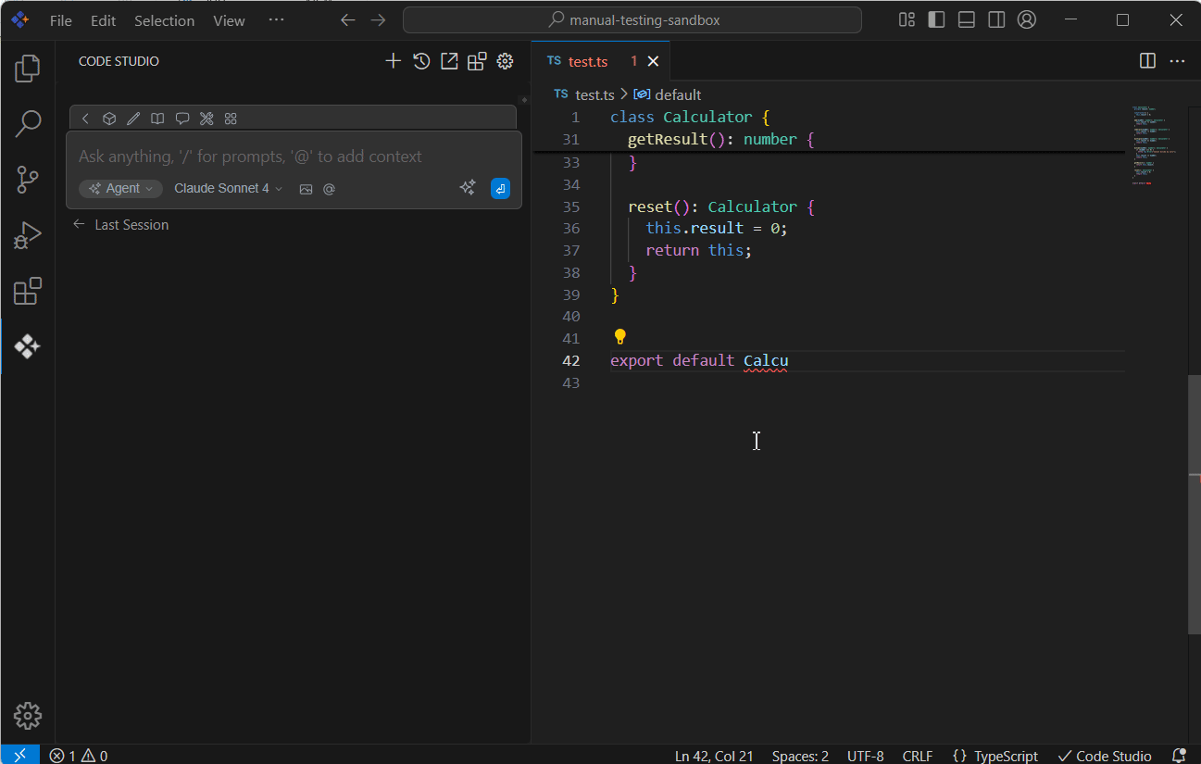Click the errors and warnings status item
1201x764 pixels.
[79, 756]
